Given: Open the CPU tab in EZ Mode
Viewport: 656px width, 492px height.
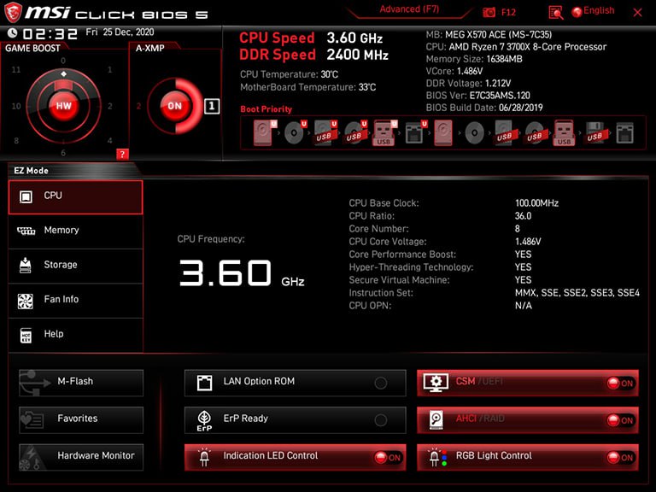Looking at the screenshot, I should (x=75, y=197).
